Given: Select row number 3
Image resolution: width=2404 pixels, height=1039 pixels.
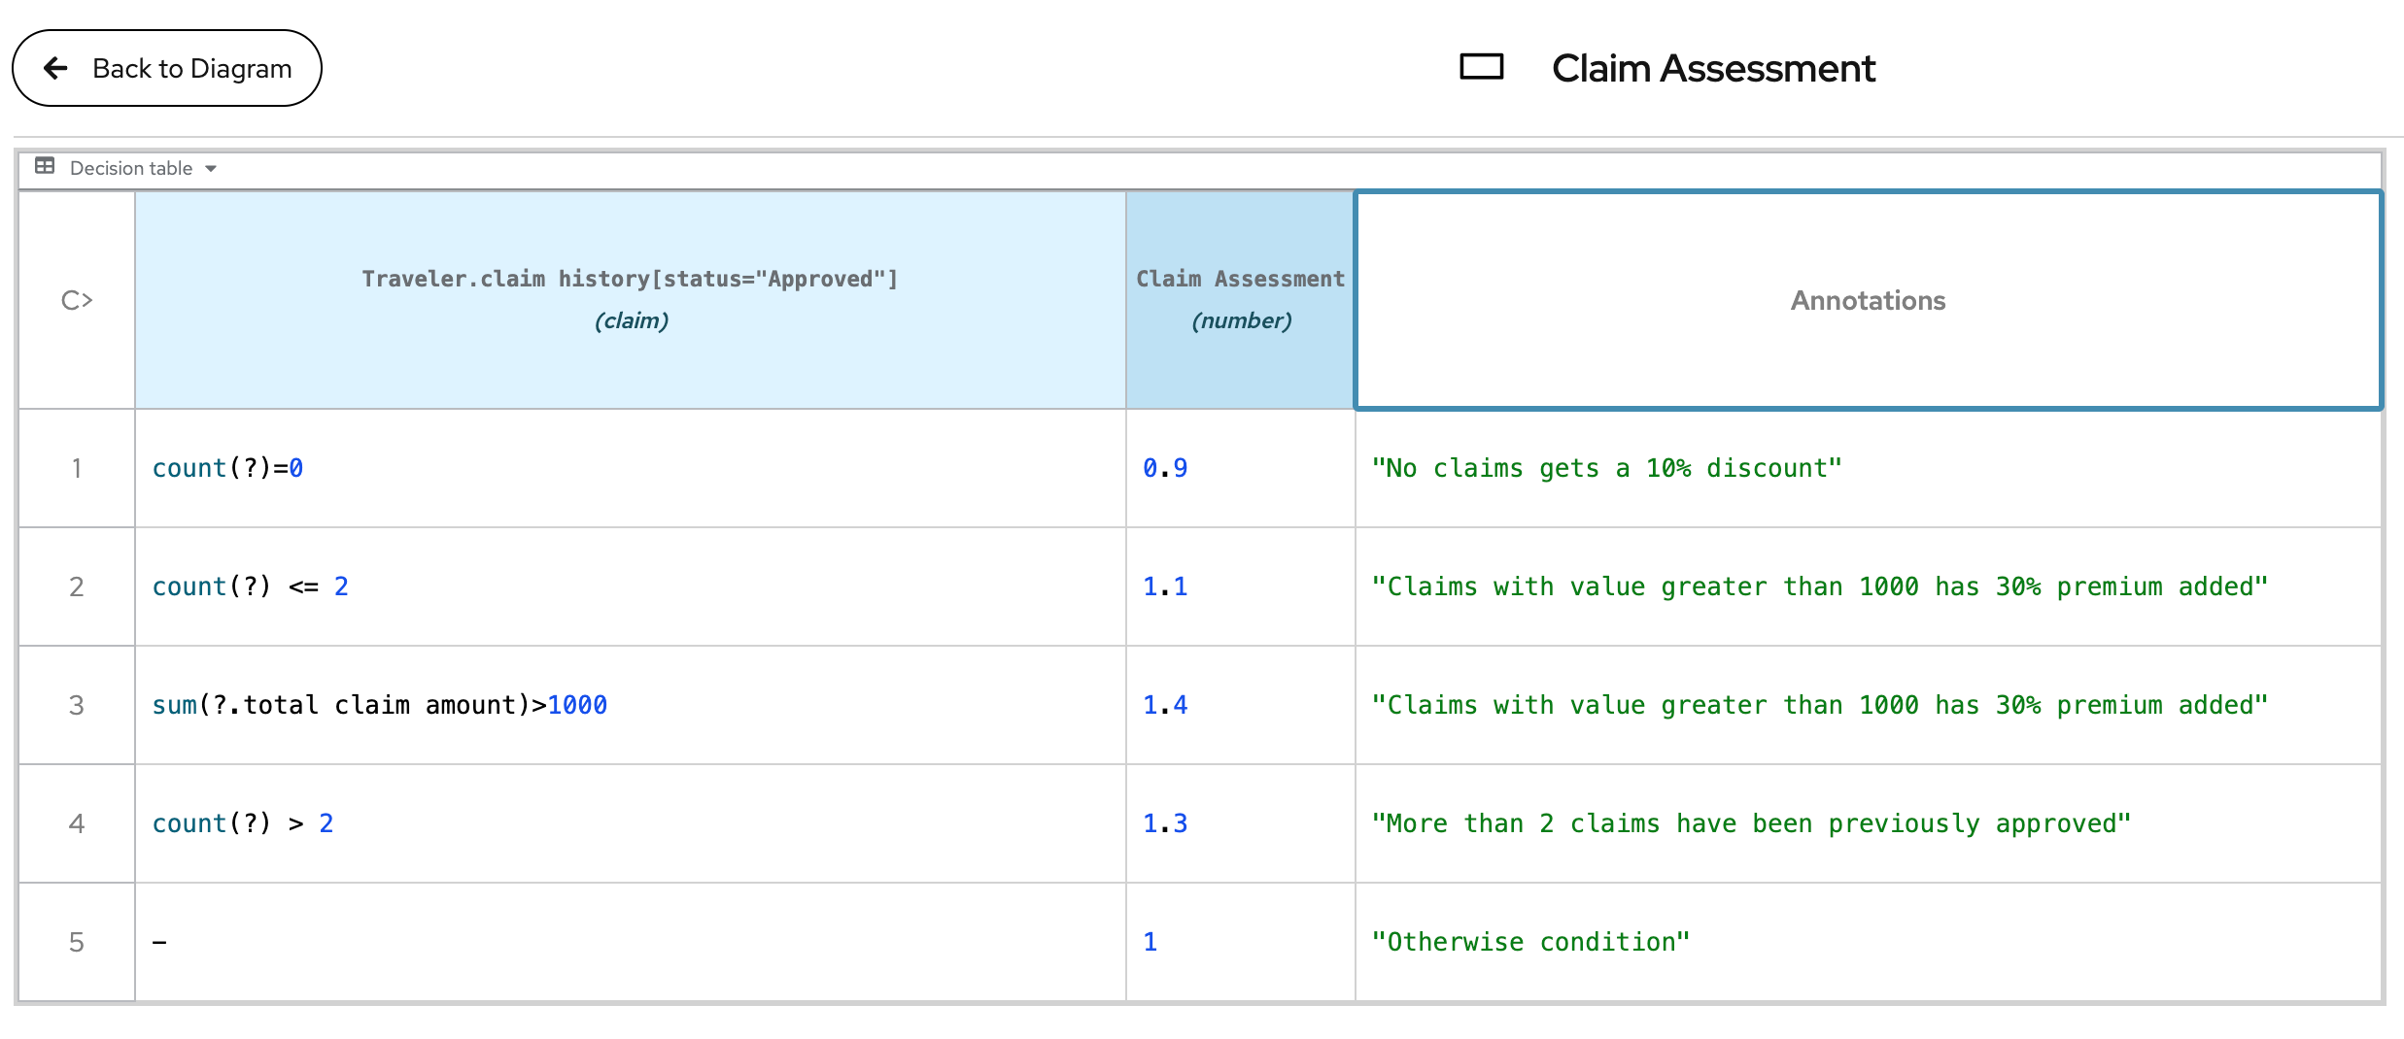Looking at the screenshot, I should 77,705.
